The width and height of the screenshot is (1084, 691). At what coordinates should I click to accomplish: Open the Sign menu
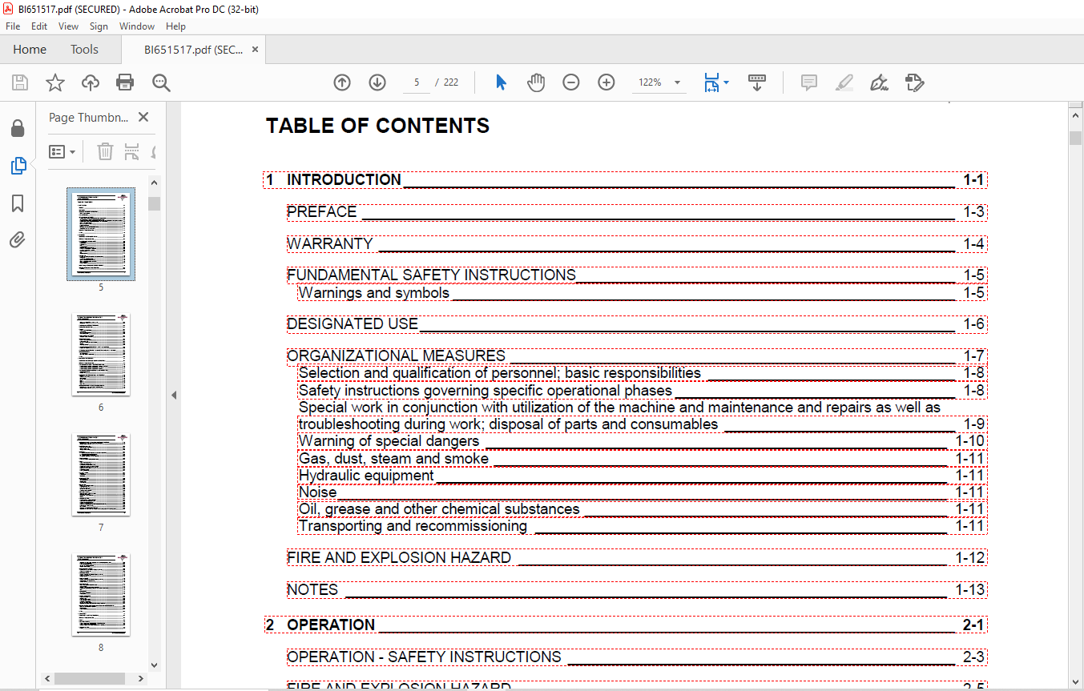pyautogui.click(x=99, y=26)
